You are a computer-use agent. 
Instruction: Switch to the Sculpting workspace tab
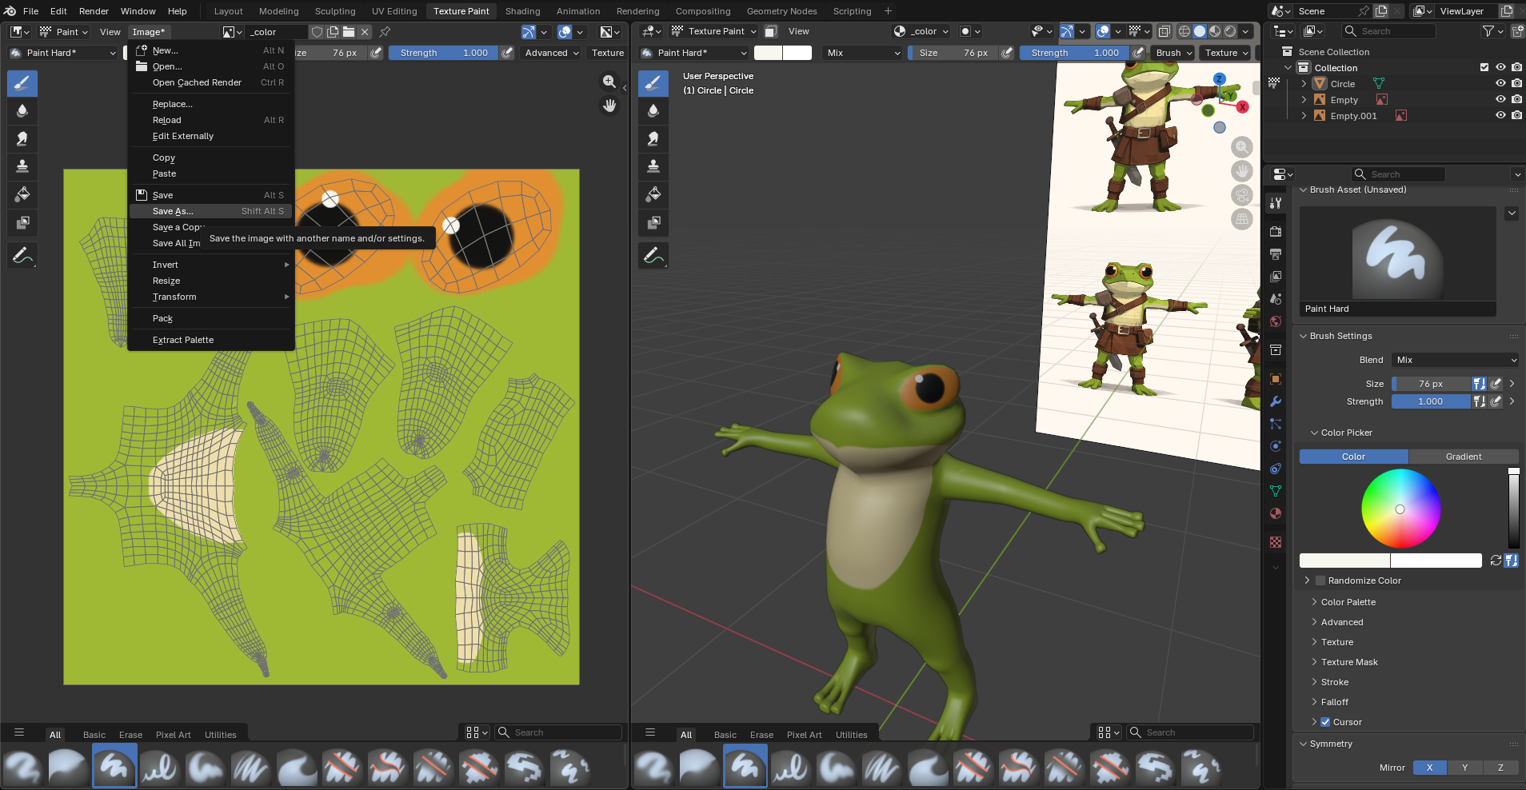click(x=334, y=11)
